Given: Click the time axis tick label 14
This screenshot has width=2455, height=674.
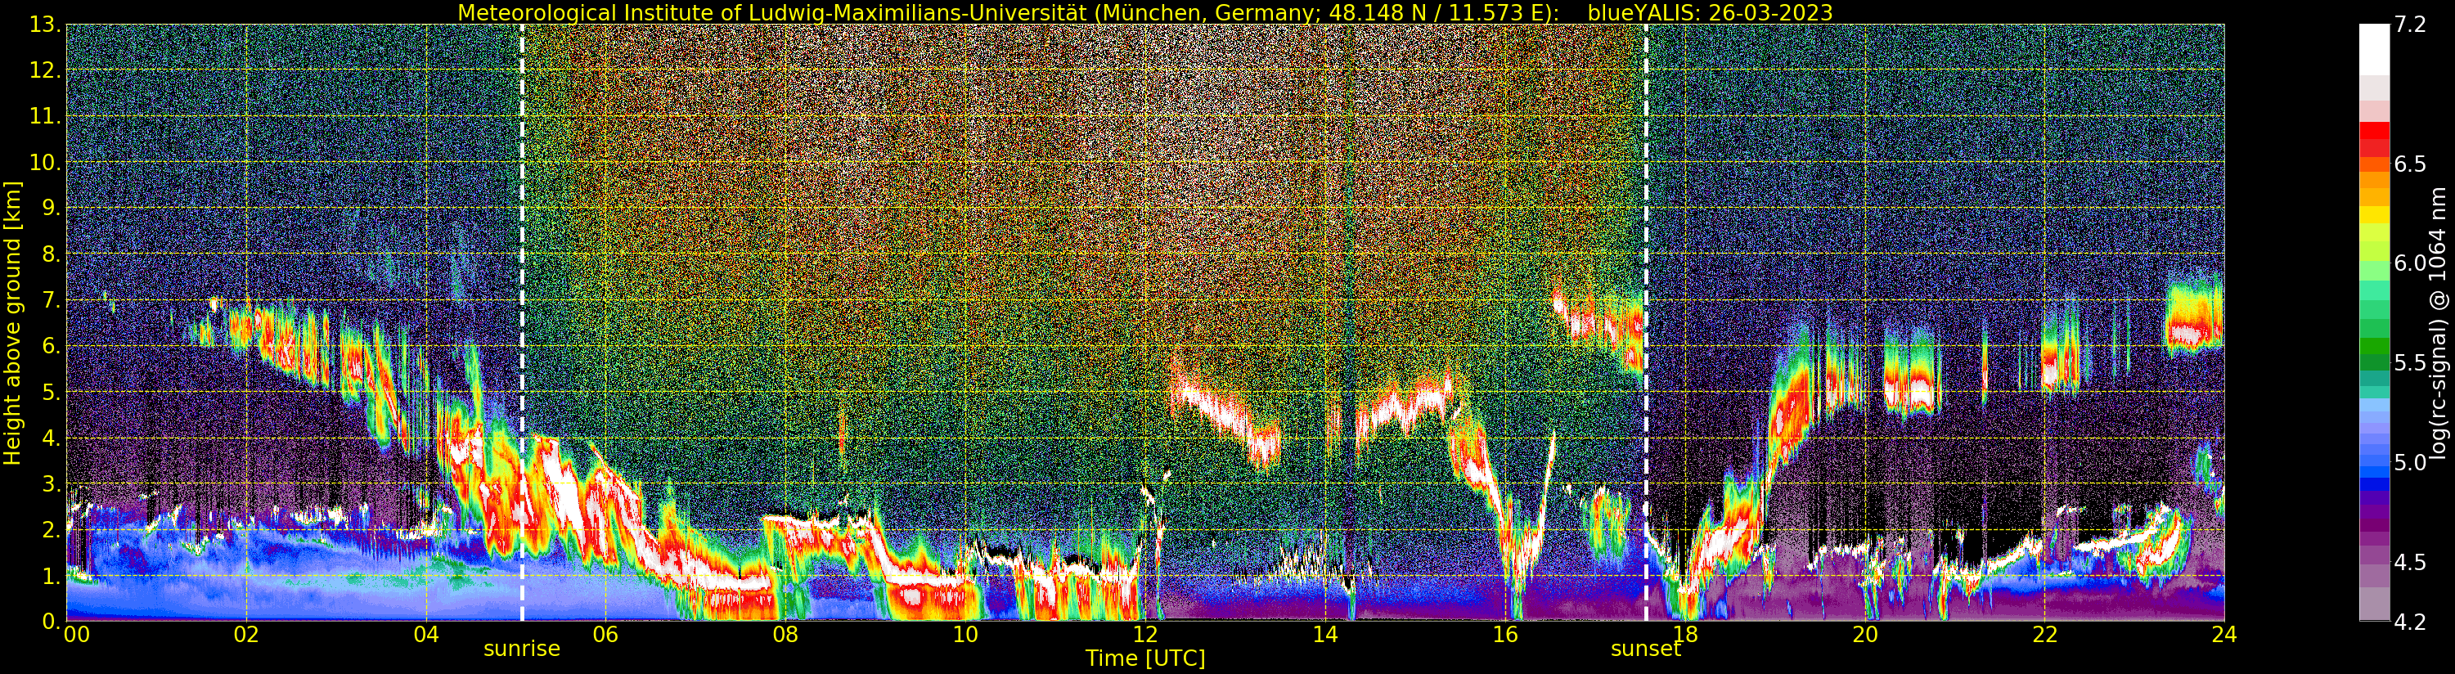Looking at the screenshot, I should tap(1324, 635).
